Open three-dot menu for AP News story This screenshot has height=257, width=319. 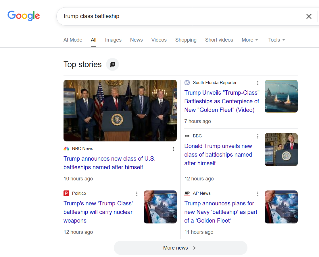(x=258, y=194)
